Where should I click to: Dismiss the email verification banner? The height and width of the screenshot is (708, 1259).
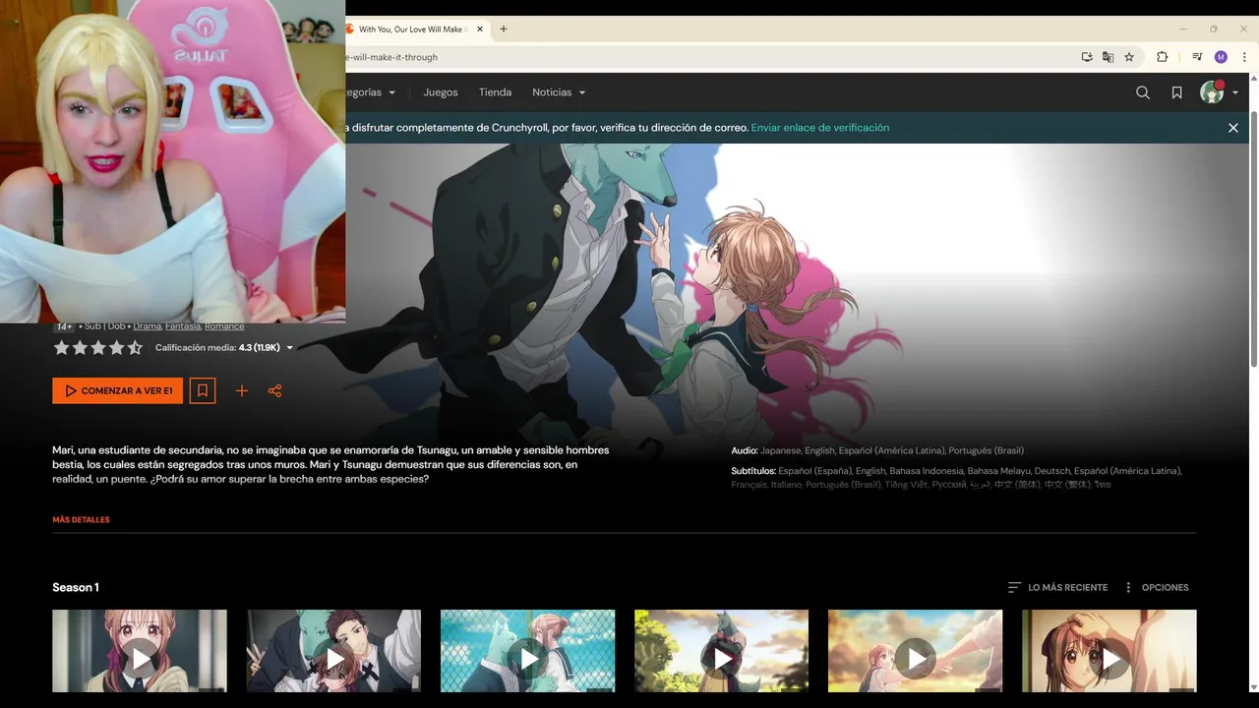[1232, 128]
